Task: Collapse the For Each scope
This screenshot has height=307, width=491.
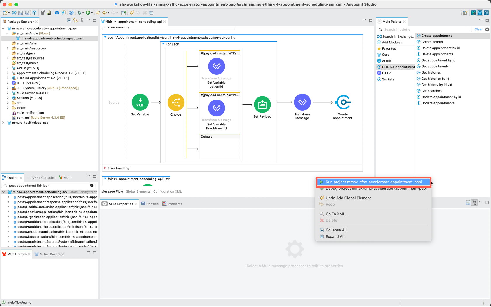Action: point(163,44)
